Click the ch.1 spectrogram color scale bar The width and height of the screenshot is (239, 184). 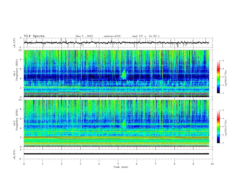(218, 77)
